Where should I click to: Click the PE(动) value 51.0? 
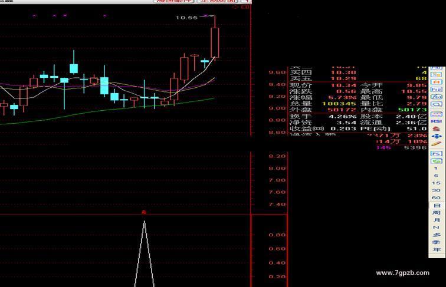pyautogui.click(x=417, y=128)
